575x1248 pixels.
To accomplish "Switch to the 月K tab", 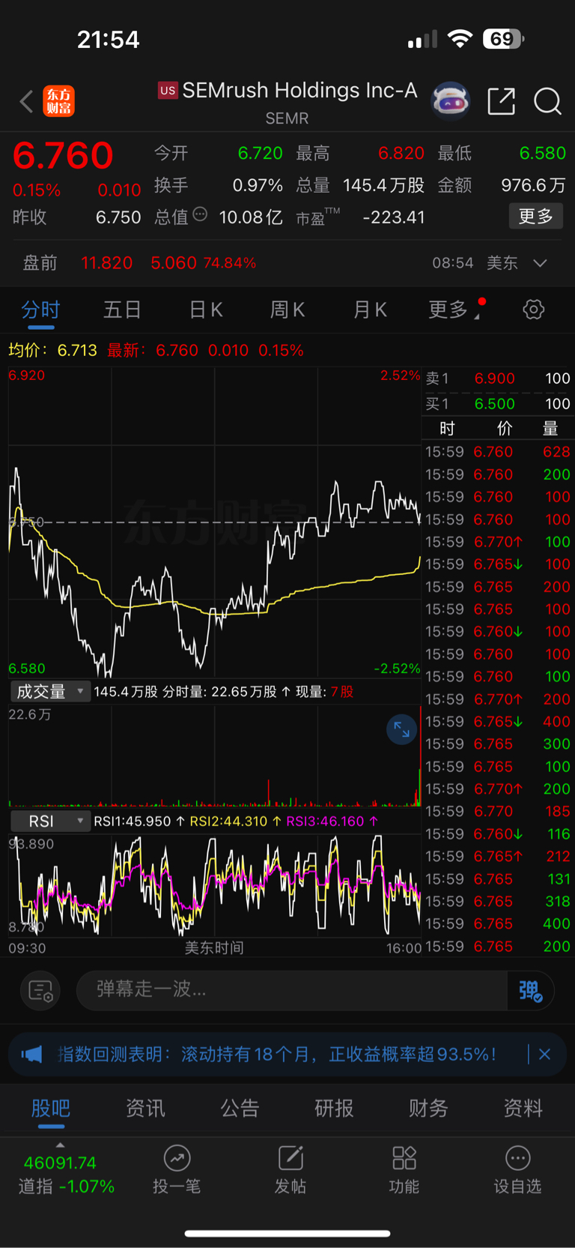I will click(x=370, y=310).
